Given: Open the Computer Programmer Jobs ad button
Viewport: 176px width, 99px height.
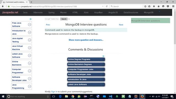Looking at the screenshot, I should pyautogui.click(x=86, y=70).
